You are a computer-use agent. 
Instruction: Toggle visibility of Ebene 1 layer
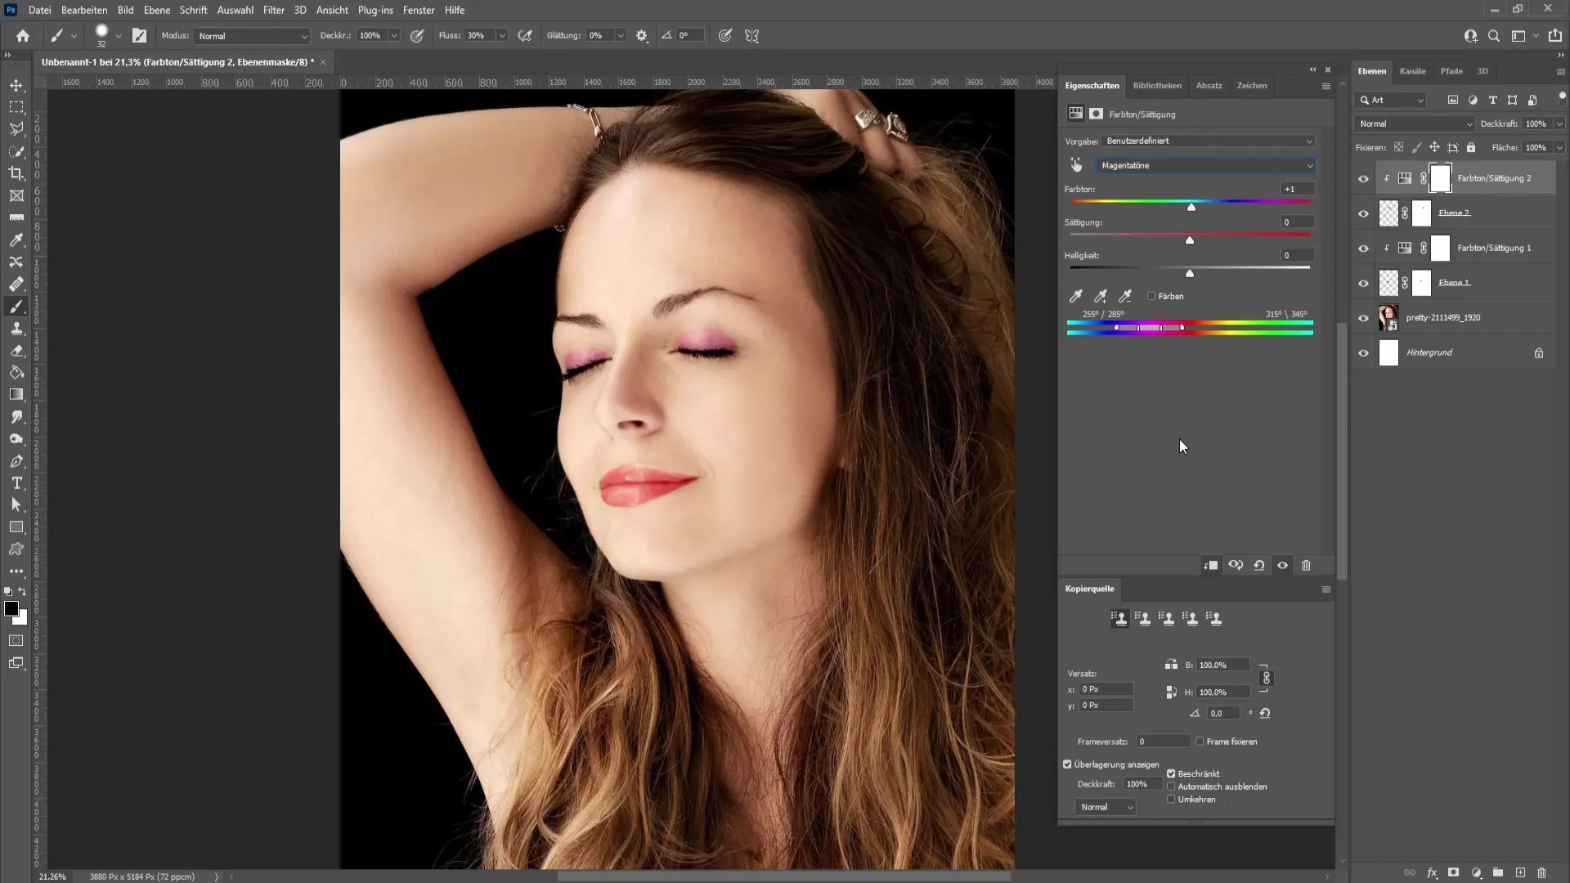1363,282
